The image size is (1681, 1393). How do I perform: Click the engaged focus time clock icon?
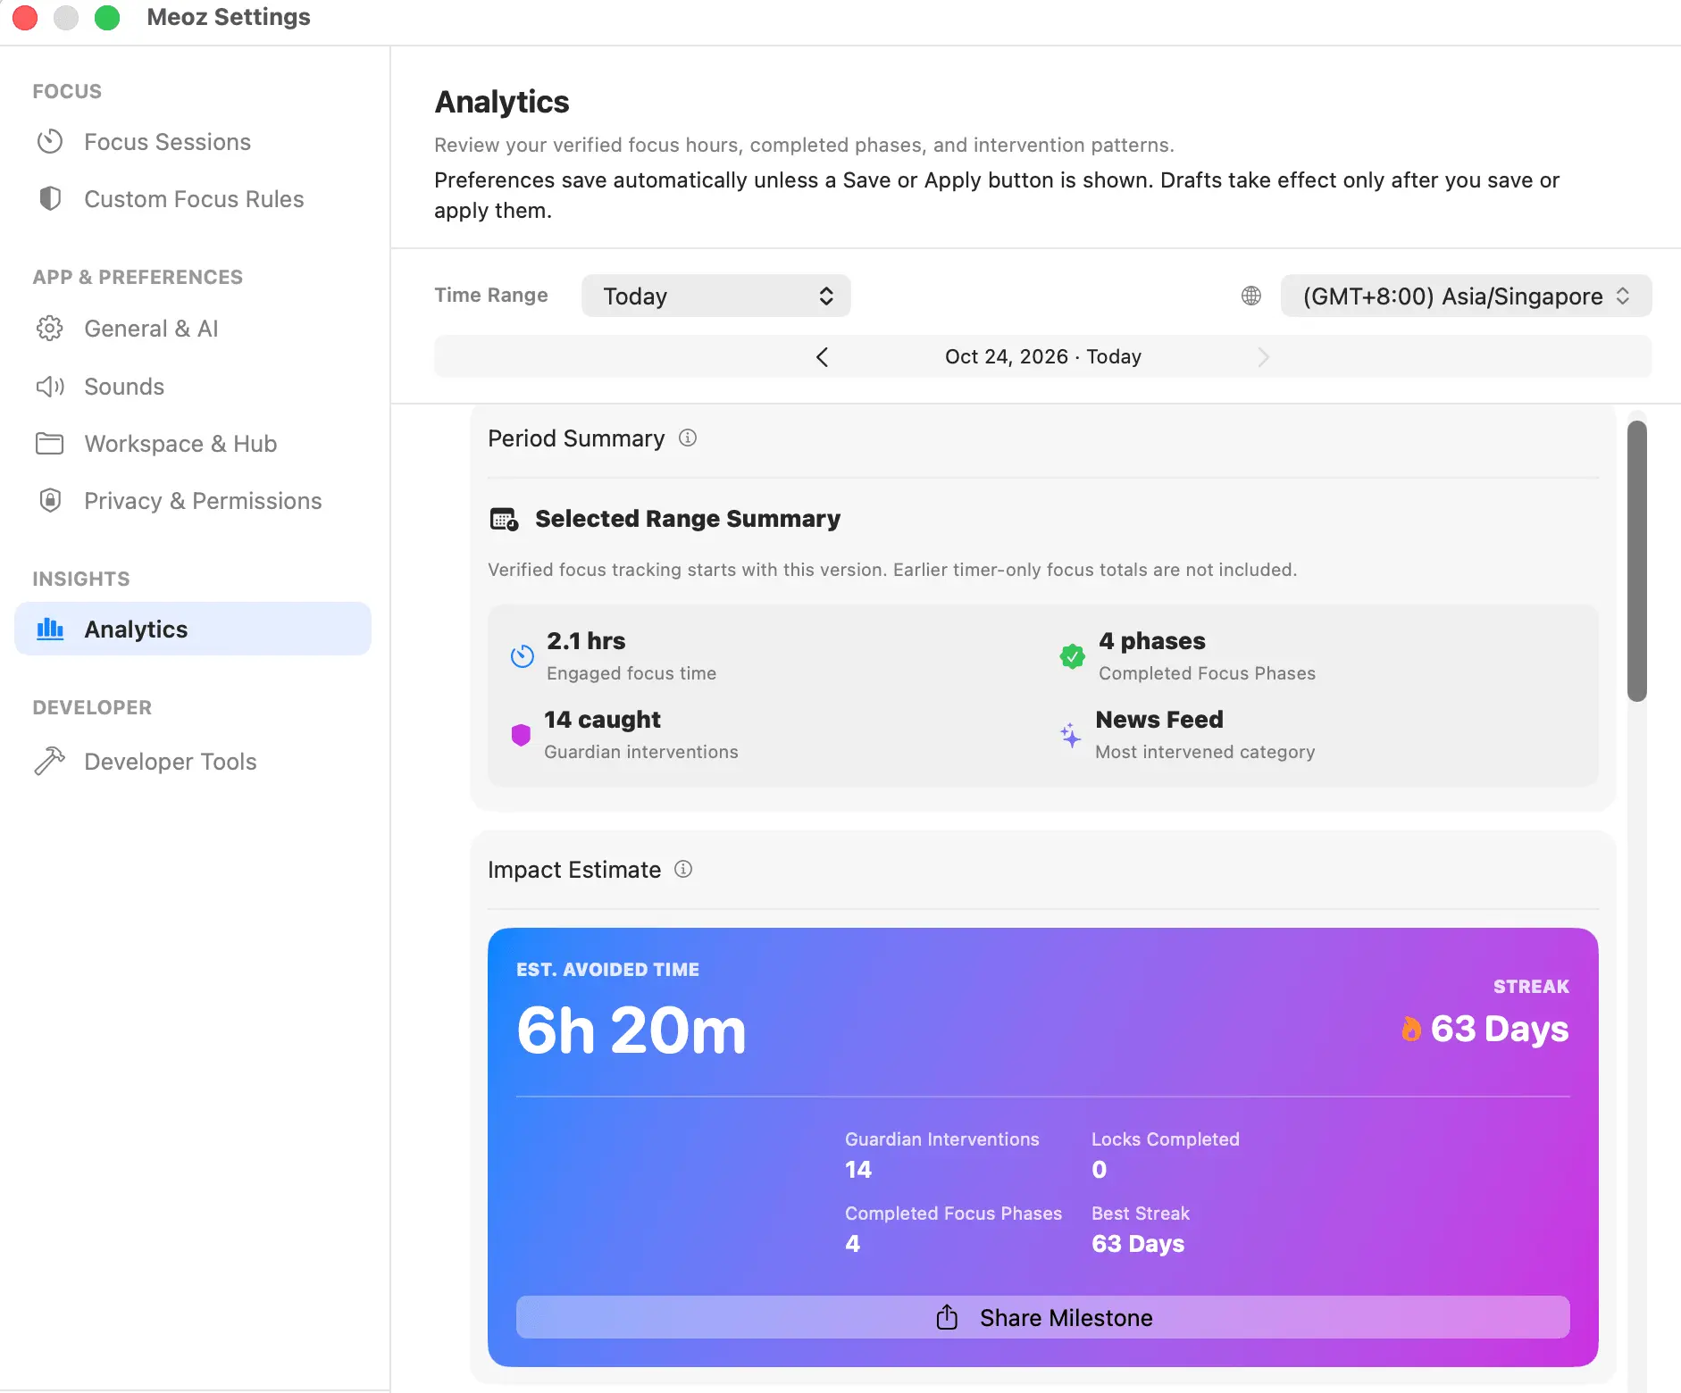pos(523,656)
